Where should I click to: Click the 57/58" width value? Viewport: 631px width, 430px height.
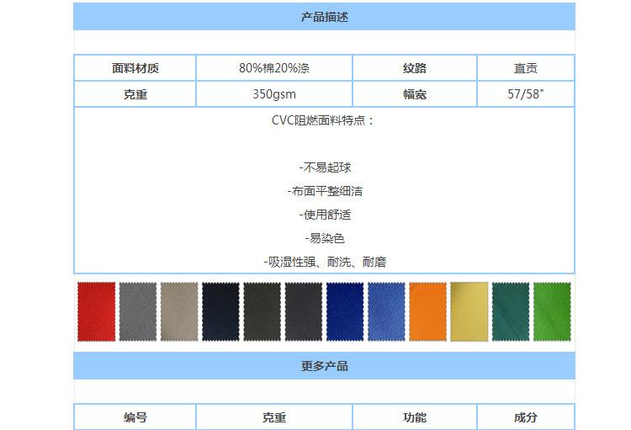tap(526, 94)
